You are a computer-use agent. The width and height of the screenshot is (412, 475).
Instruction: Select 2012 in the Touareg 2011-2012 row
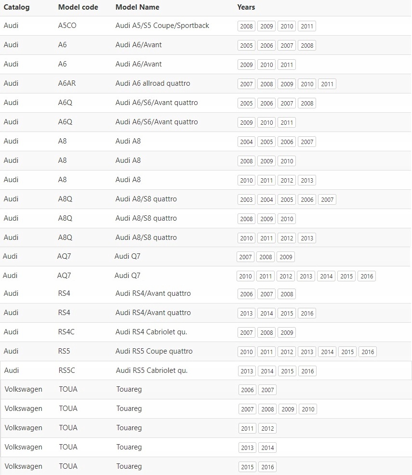(x=267, y=428)
